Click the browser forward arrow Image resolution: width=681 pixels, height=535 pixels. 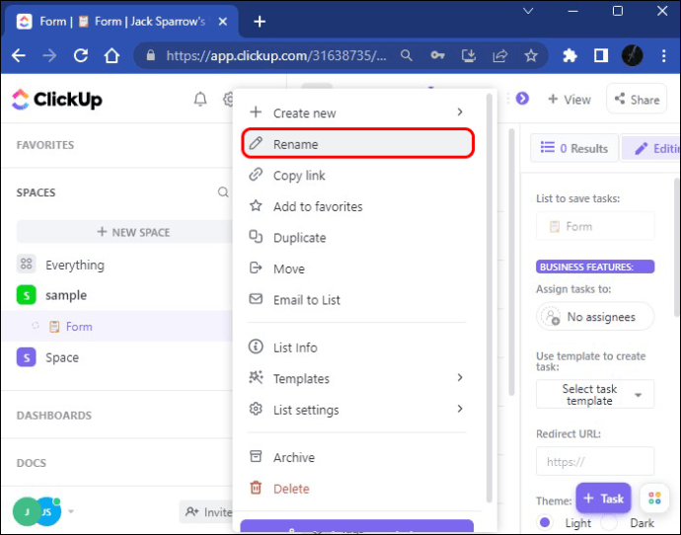(x=49, y=55)
